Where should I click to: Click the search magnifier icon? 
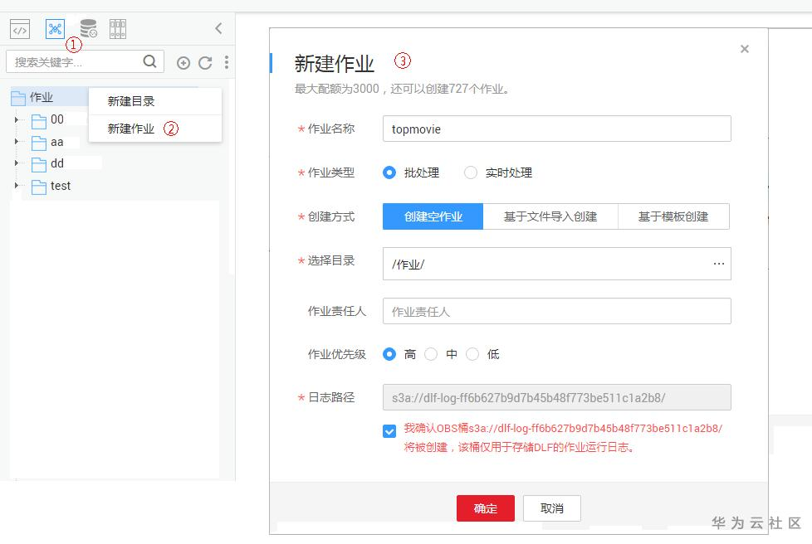(x=149, y=61)
